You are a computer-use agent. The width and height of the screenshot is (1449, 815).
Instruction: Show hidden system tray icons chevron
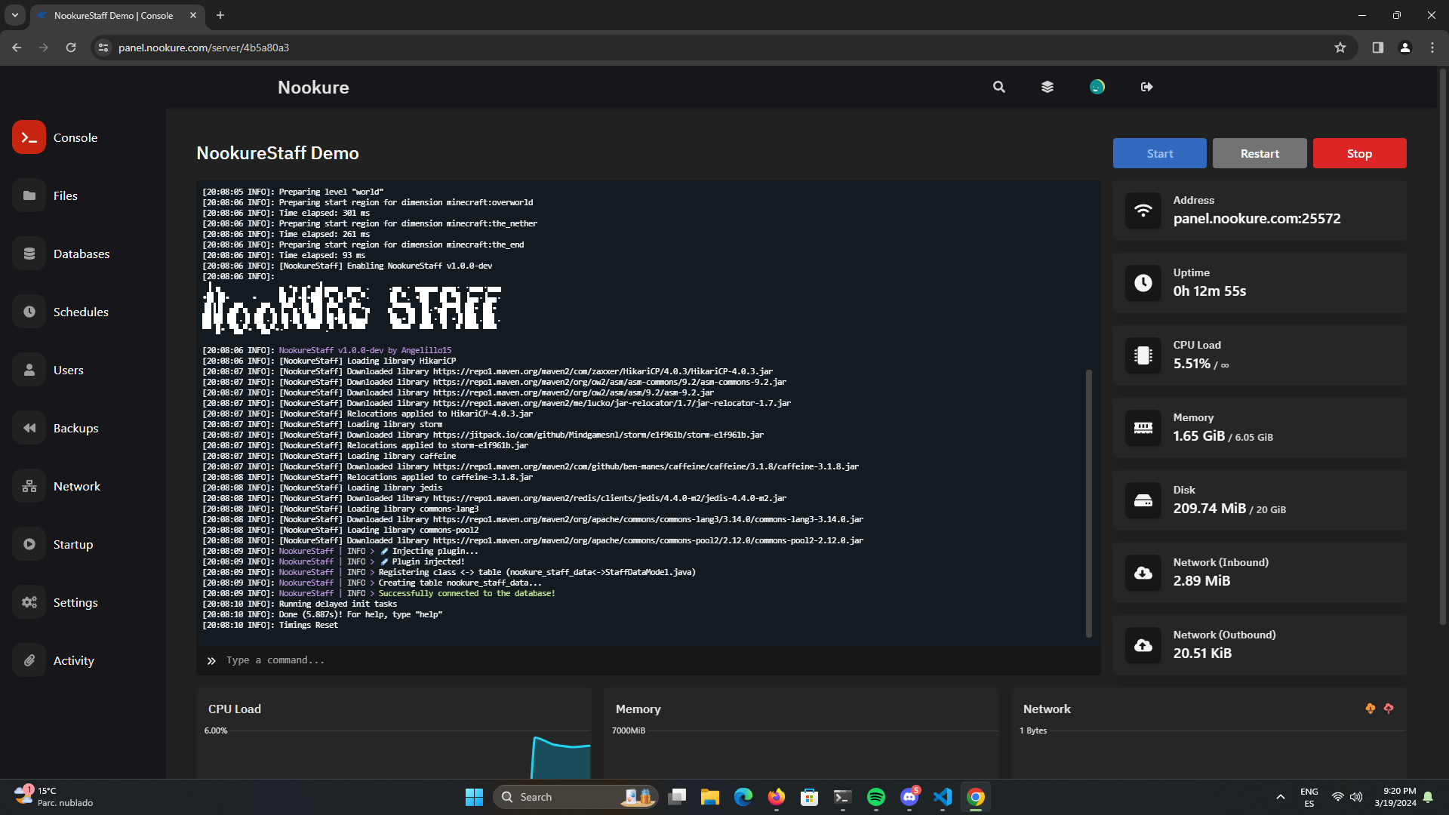coord(1281,797)
